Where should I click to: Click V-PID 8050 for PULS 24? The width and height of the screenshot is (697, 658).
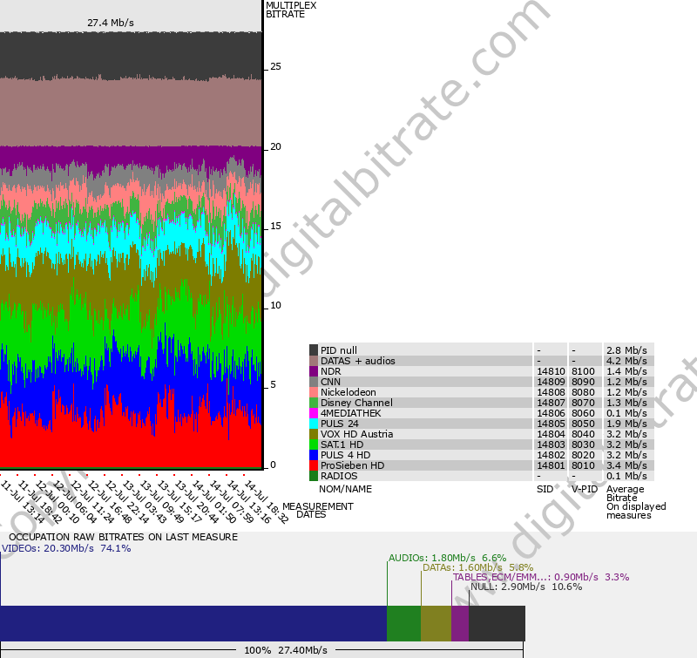pos(583,424)
